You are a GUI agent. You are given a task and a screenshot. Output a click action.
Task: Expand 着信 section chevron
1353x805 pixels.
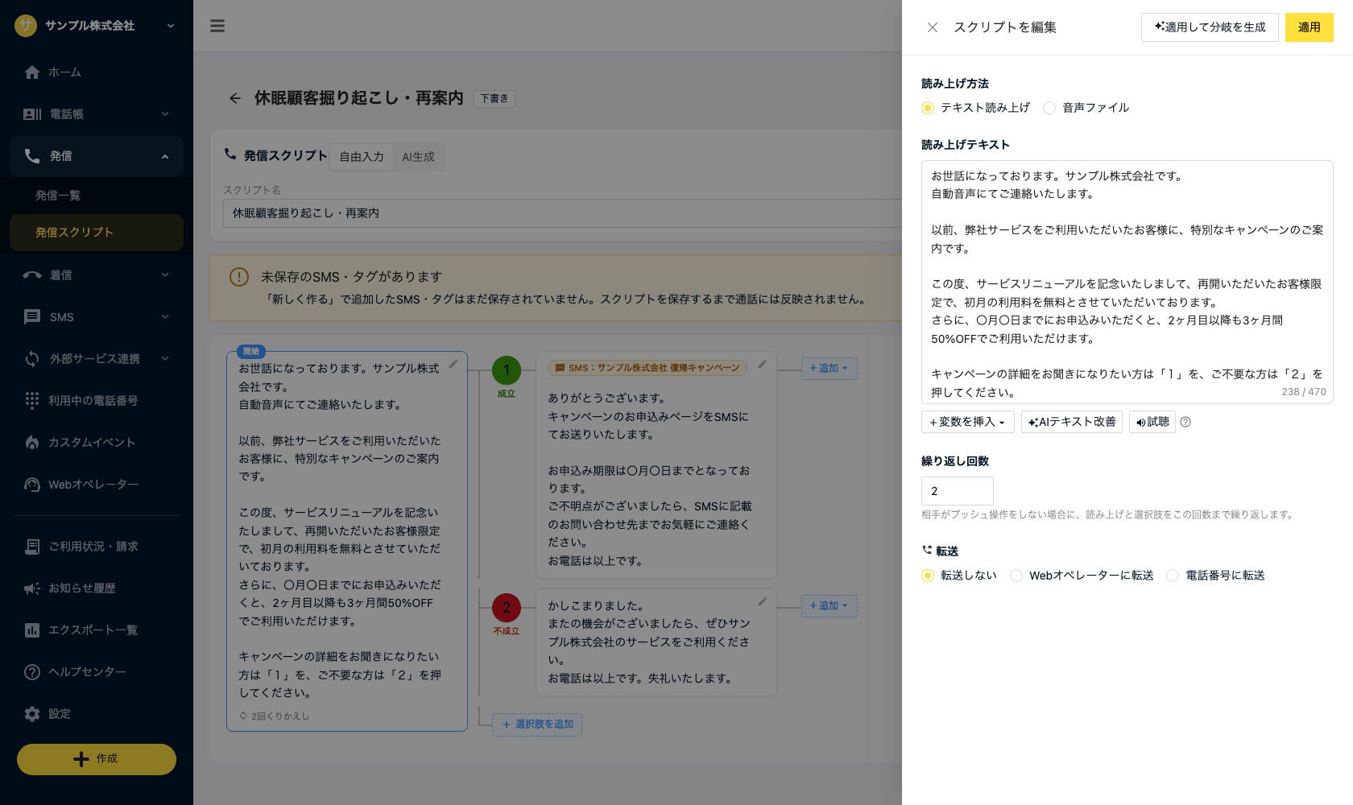165,275
